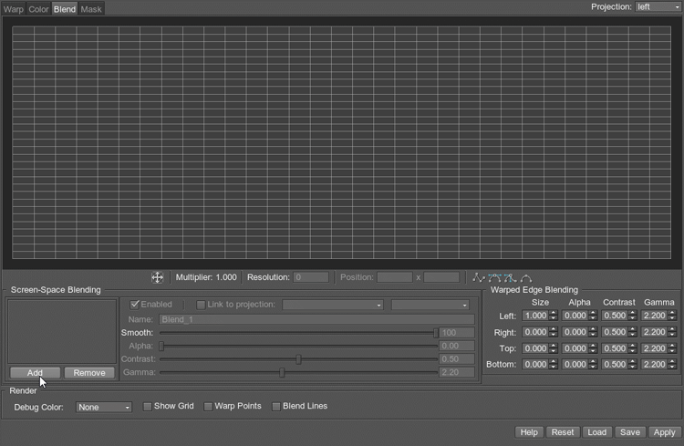
Task: Decrease Bottom Gamma with down arrow
Action: point(672,368)
